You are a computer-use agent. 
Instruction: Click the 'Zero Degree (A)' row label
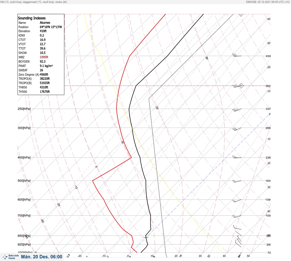pyautogui.click(x=29, y=75)
